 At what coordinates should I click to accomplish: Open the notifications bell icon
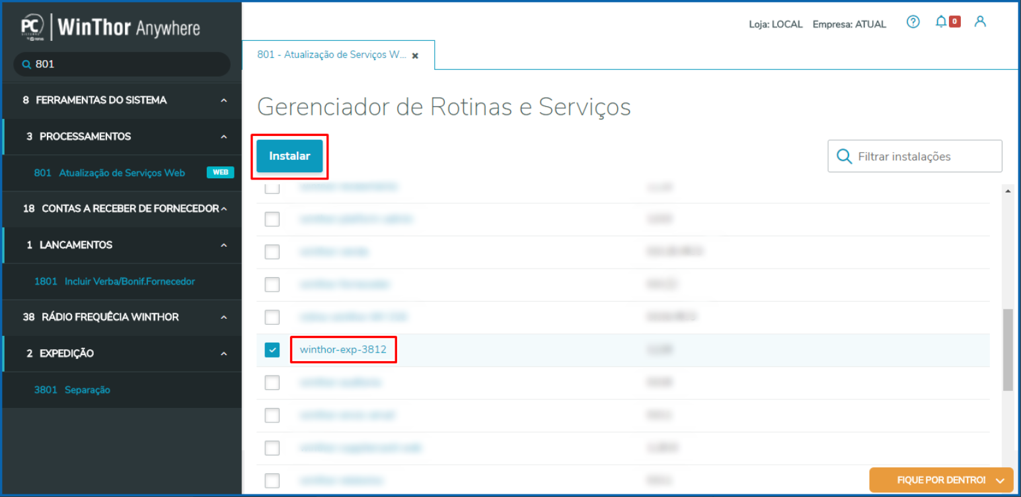point(941,22)
